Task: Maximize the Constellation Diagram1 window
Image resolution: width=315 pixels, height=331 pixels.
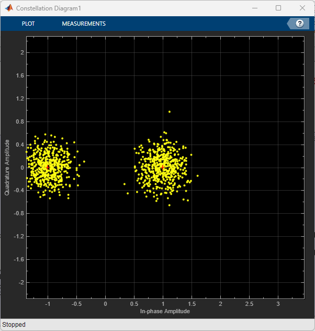Action: coord(278,8)
